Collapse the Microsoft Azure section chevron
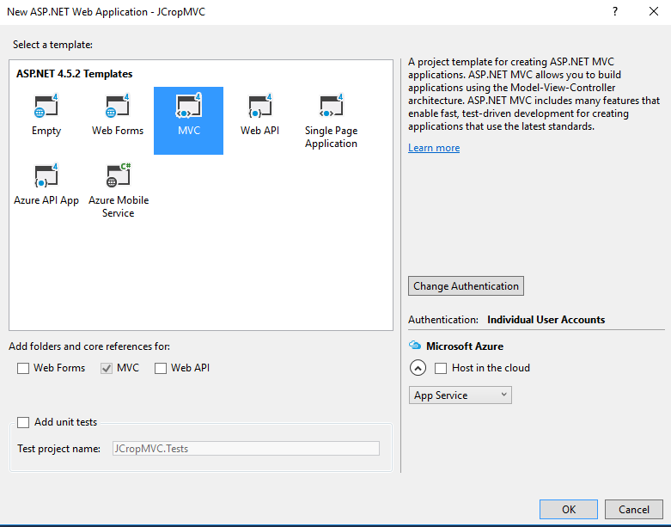 [418, 368]
